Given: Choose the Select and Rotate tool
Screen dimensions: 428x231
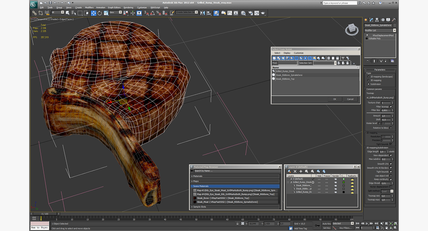Looking at the screenshot, I should pyautogui.click(x=100, y=13).
